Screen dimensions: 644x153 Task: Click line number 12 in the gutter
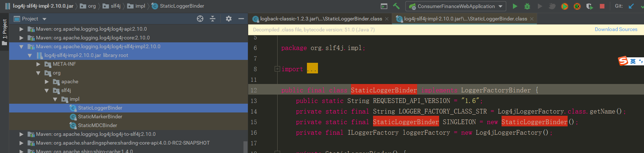254,90
